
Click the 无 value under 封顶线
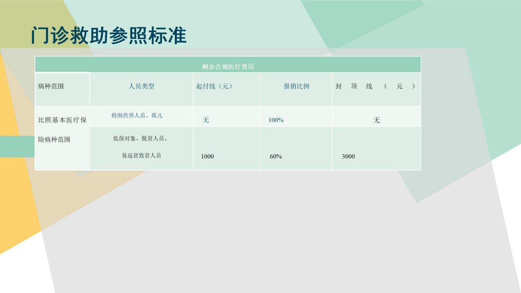[x=377, y=120]
